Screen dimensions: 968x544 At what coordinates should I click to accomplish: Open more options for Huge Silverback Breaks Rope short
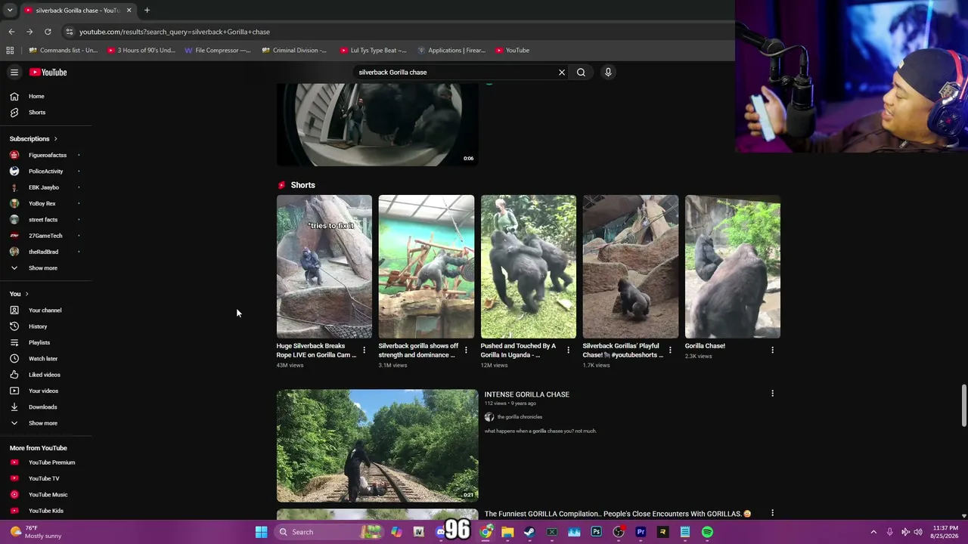pos(364,350)
